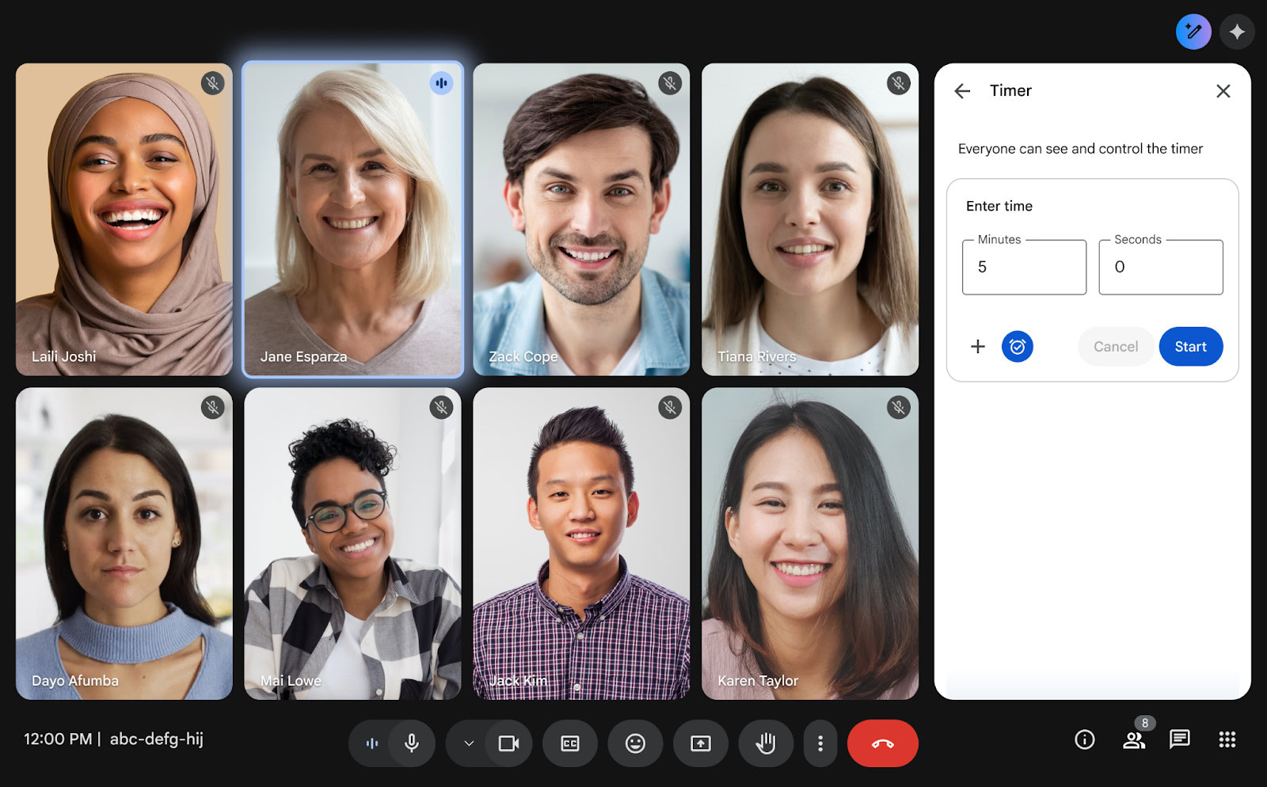Cancel the timer setup
This screenshot has width=1267, height=787.
coord(1116,346)
